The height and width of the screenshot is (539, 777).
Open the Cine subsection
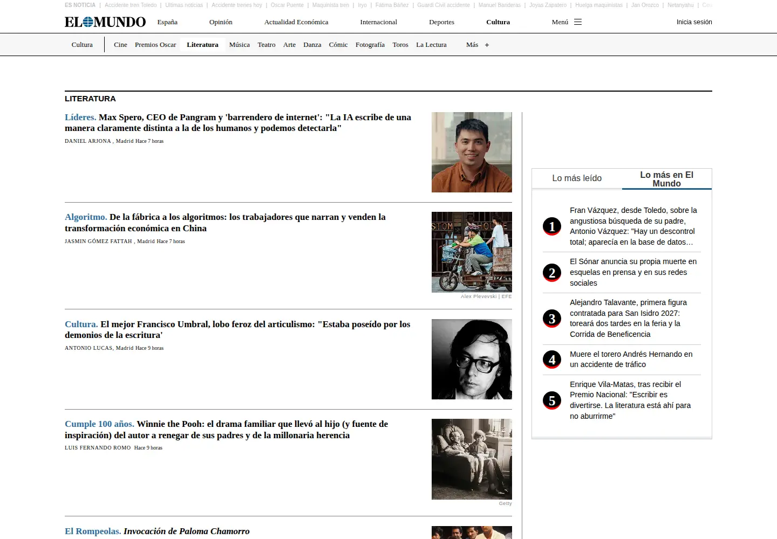(x=120, y=45)
